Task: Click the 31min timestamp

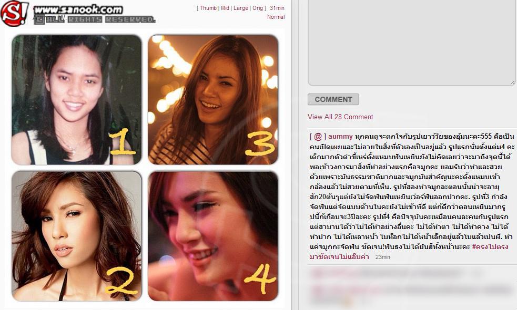Action: tap(277, 8)
